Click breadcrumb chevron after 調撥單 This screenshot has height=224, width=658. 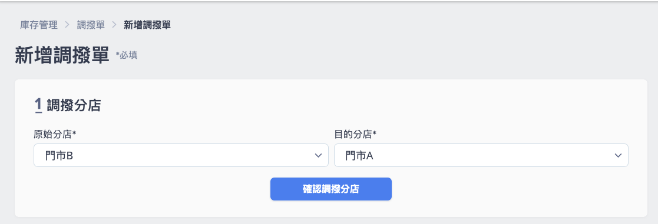[114, 25]
